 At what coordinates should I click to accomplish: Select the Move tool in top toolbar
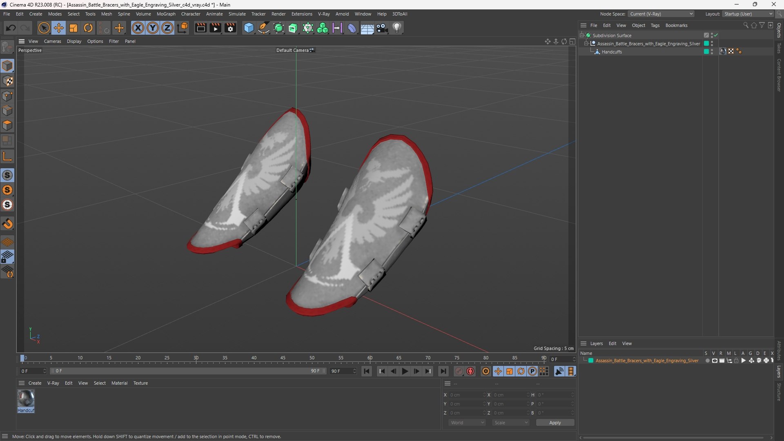pyautogui.click(x=59, y=28)
